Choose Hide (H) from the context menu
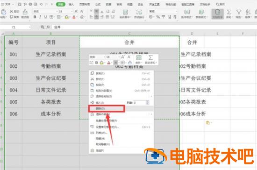This screenshot has width=257, height=170. [121, 138]
